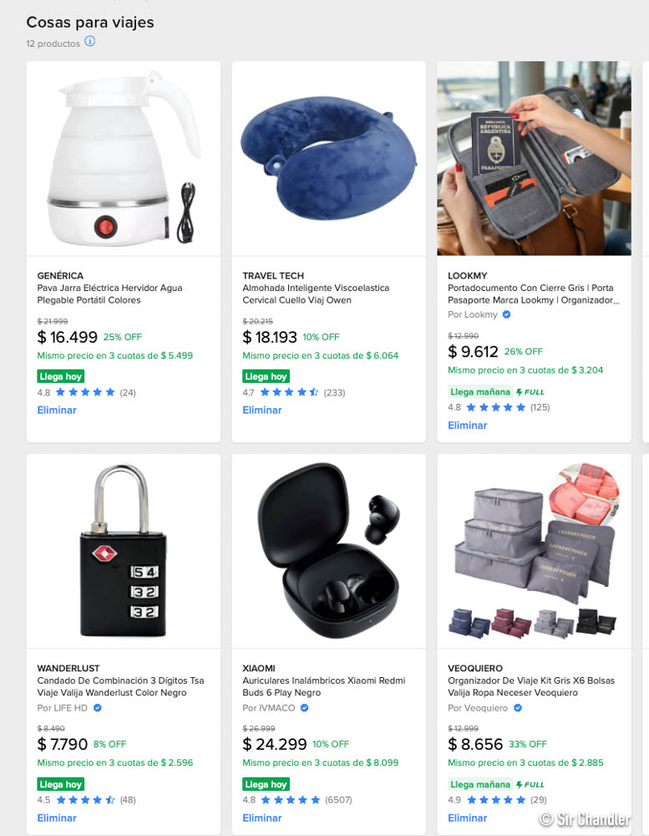Remove the Lookmy passport holder
Screen dimensions: 649x836
(x=467, y=425)
